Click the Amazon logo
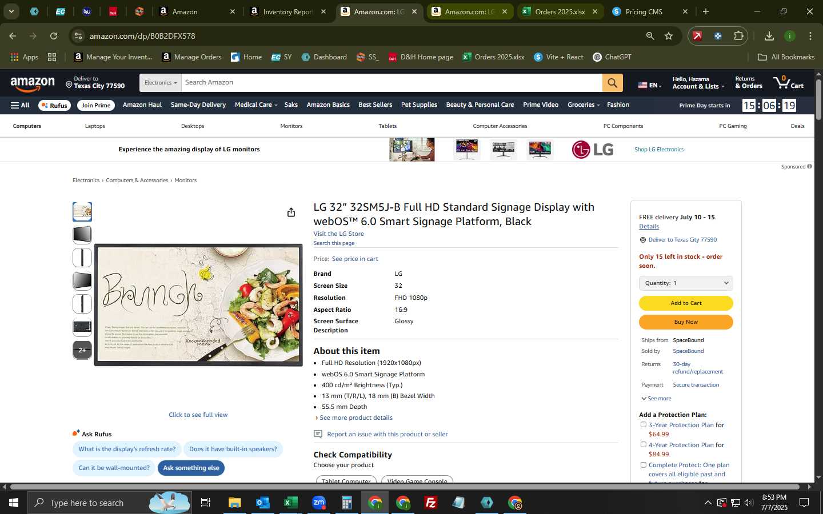The image size is (823, 514). click(x=33, y=84)
